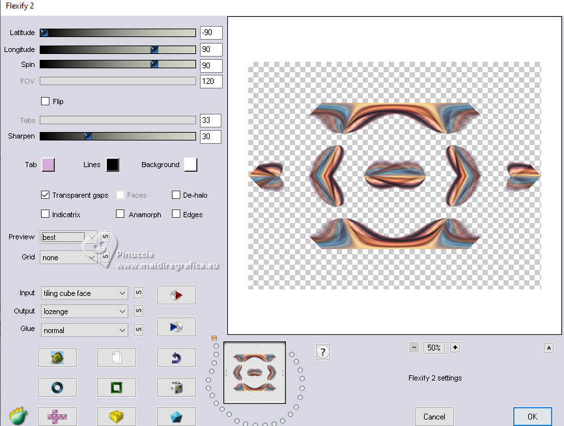Click the Sharpen value field showing 30
This screenshot has width=564, height=426.
210,136
